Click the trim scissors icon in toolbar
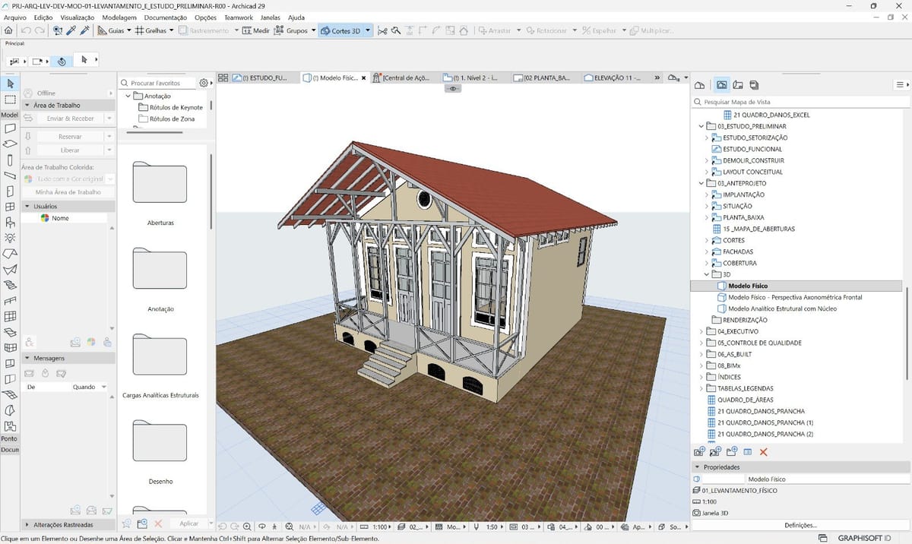912x544 pixels. point(382,30)
